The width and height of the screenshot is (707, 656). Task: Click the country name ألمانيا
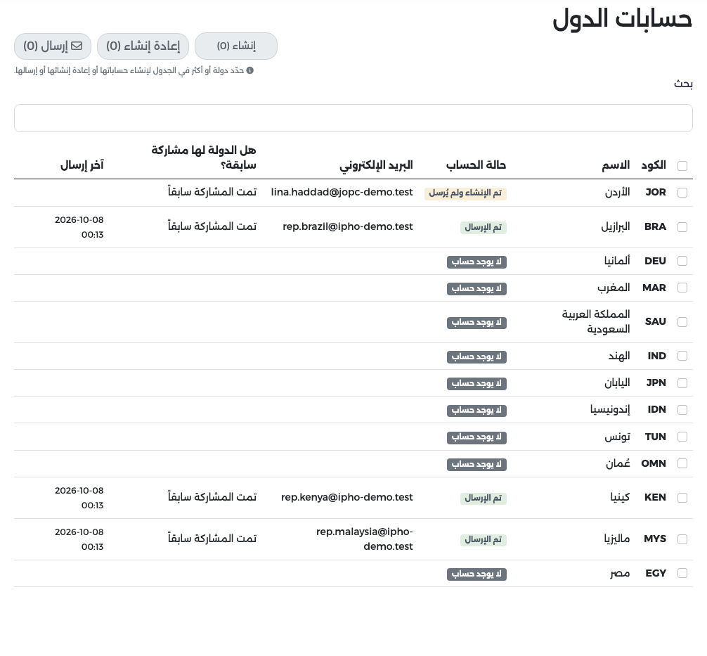tap(617, 261)
